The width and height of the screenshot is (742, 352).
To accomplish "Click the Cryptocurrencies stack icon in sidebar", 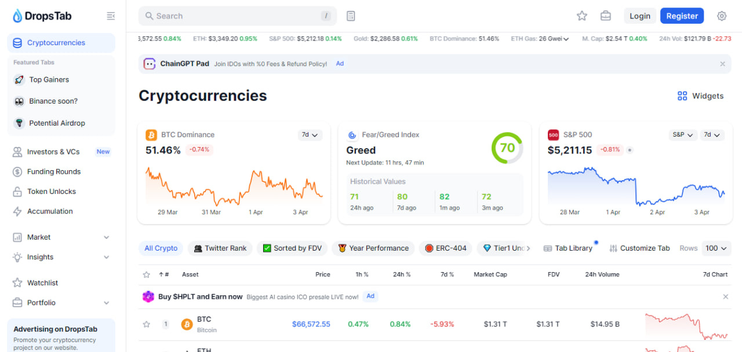I will [17, 43].
